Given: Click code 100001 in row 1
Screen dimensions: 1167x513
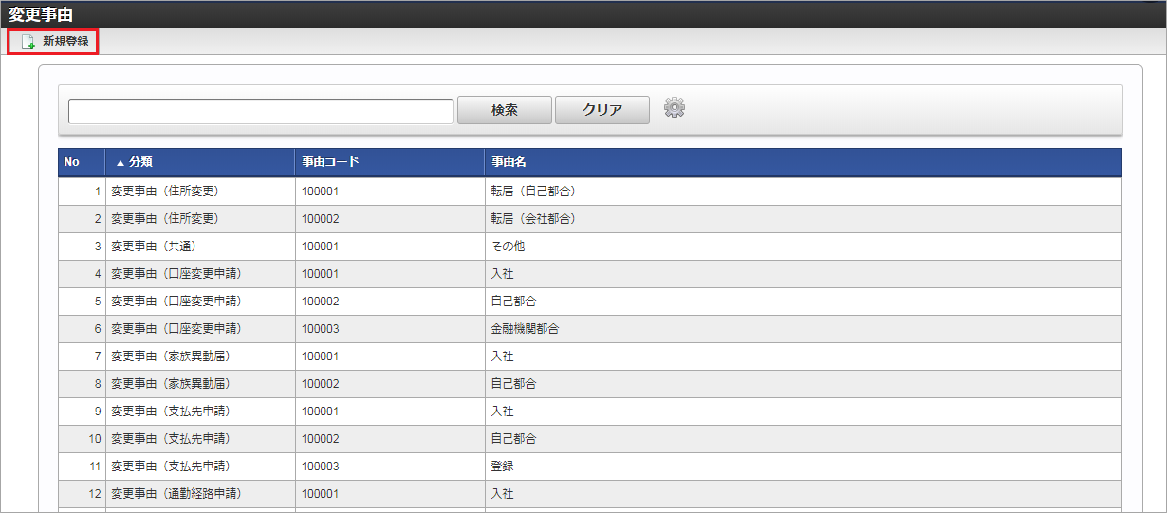Looking at the screenshot, I should [320, 192].
